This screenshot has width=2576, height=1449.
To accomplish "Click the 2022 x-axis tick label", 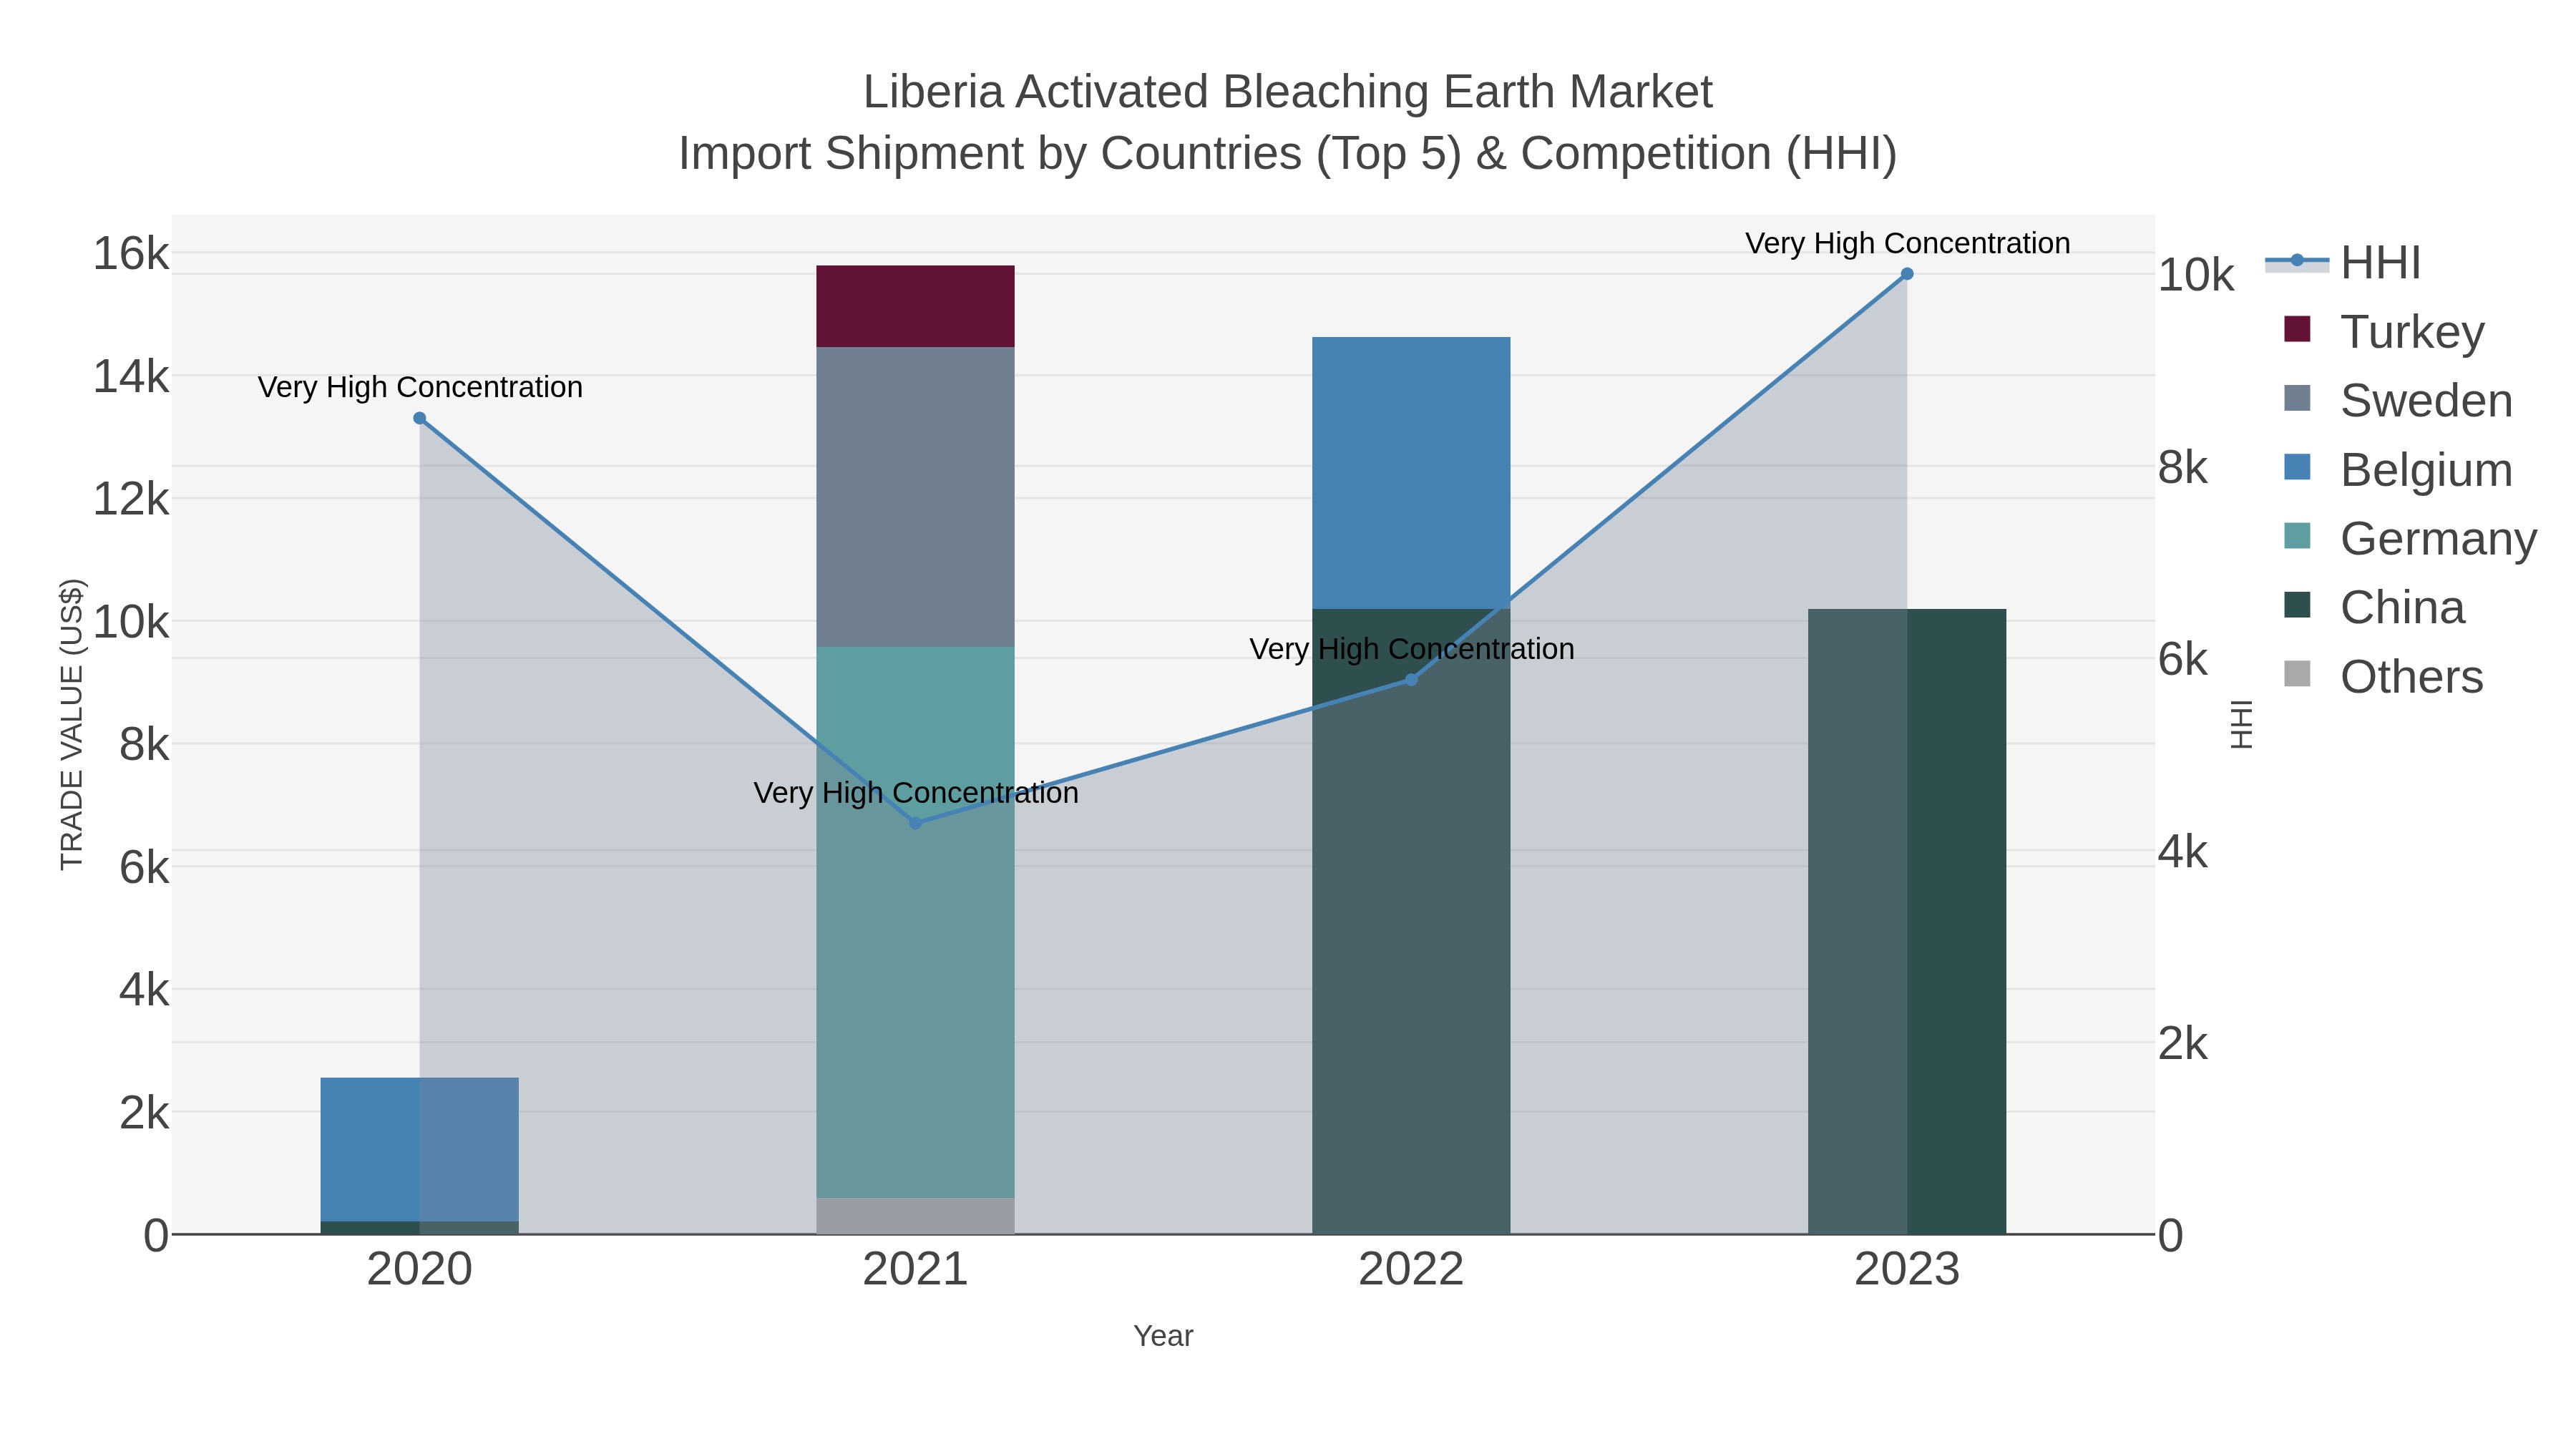I will point(1411,1270).
